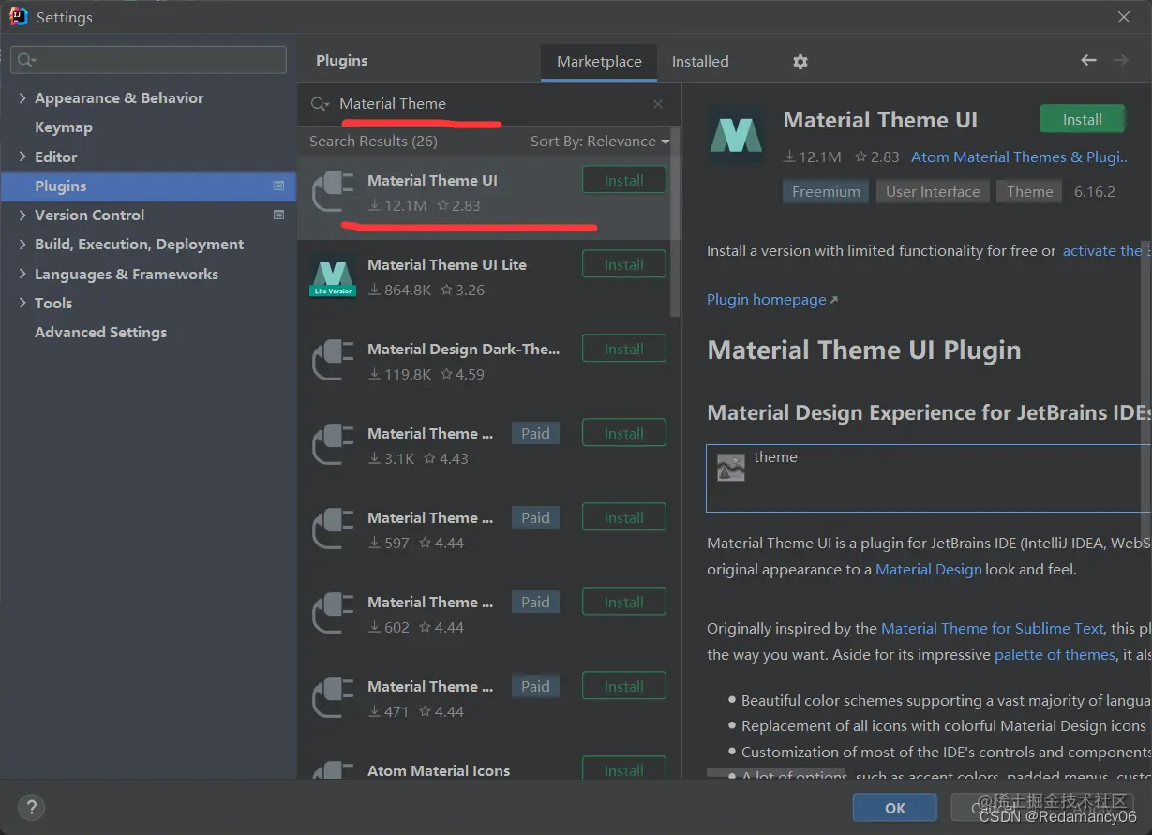1152x835 pixels.
Task: Navigate forward with the right arrow
Action: point(1120,60)
